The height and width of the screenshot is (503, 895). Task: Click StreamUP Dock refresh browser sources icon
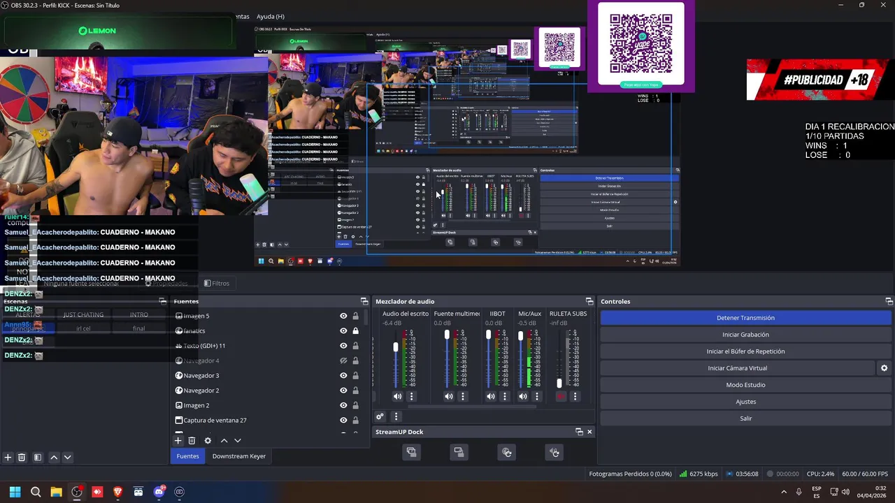click(x=507, y=453)
